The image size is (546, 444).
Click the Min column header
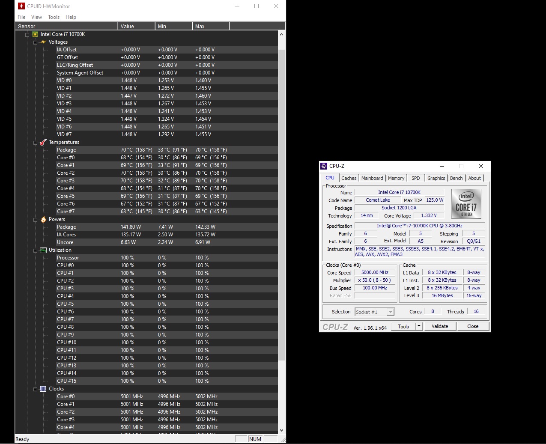173,26
